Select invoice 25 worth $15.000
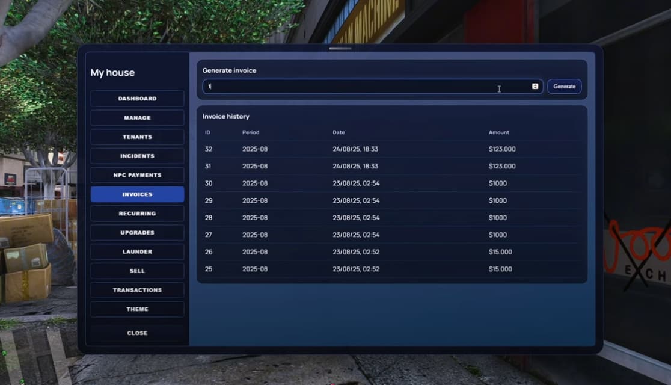The width and height of the screenshot is (671, 385). pyautogui.click(x=361, y=269)
